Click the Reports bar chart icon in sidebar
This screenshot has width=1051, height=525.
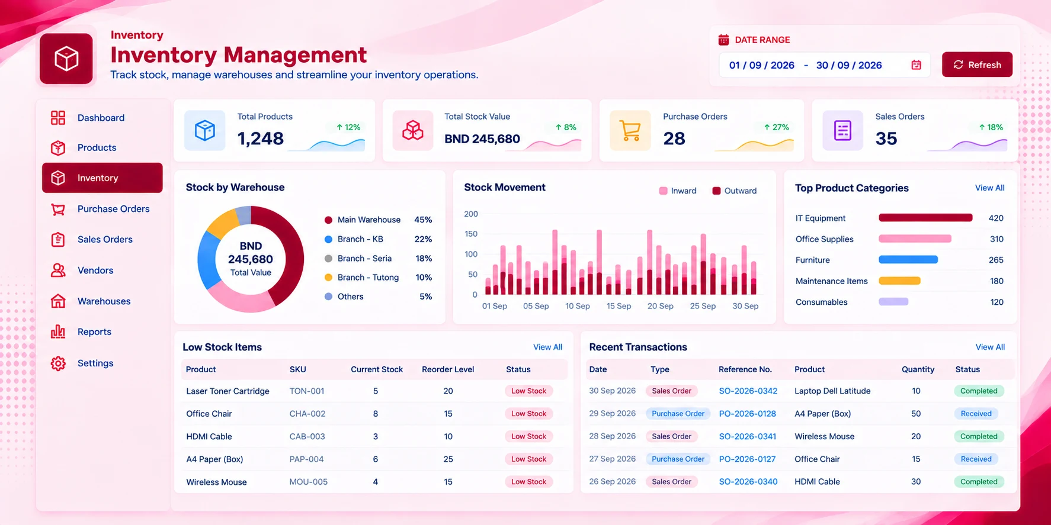click(58, 332)
